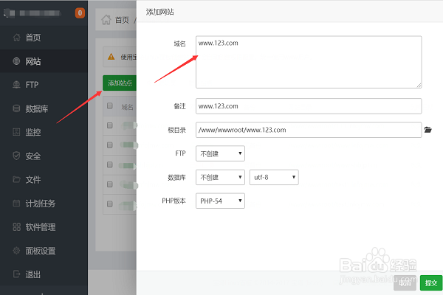The image size is (443, 295).
Task: Open the 安全 sidebar menu item
Action: [44, 156]
